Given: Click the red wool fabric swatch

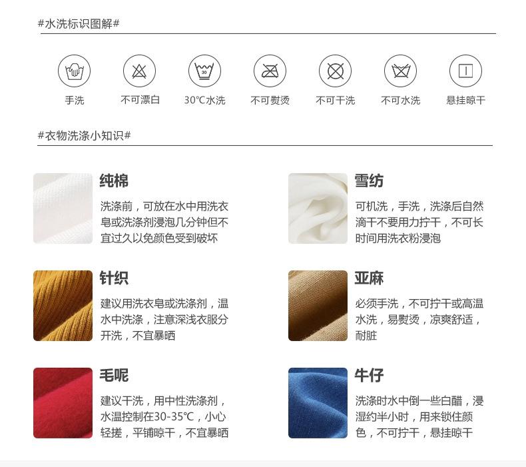Looking at the screenshot, I should pos(63,403).
